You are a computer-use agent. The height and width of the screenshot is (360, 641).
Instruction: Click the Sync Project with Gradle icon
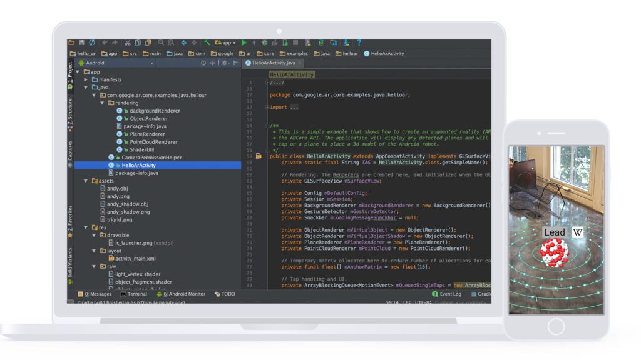click(321, 42)
